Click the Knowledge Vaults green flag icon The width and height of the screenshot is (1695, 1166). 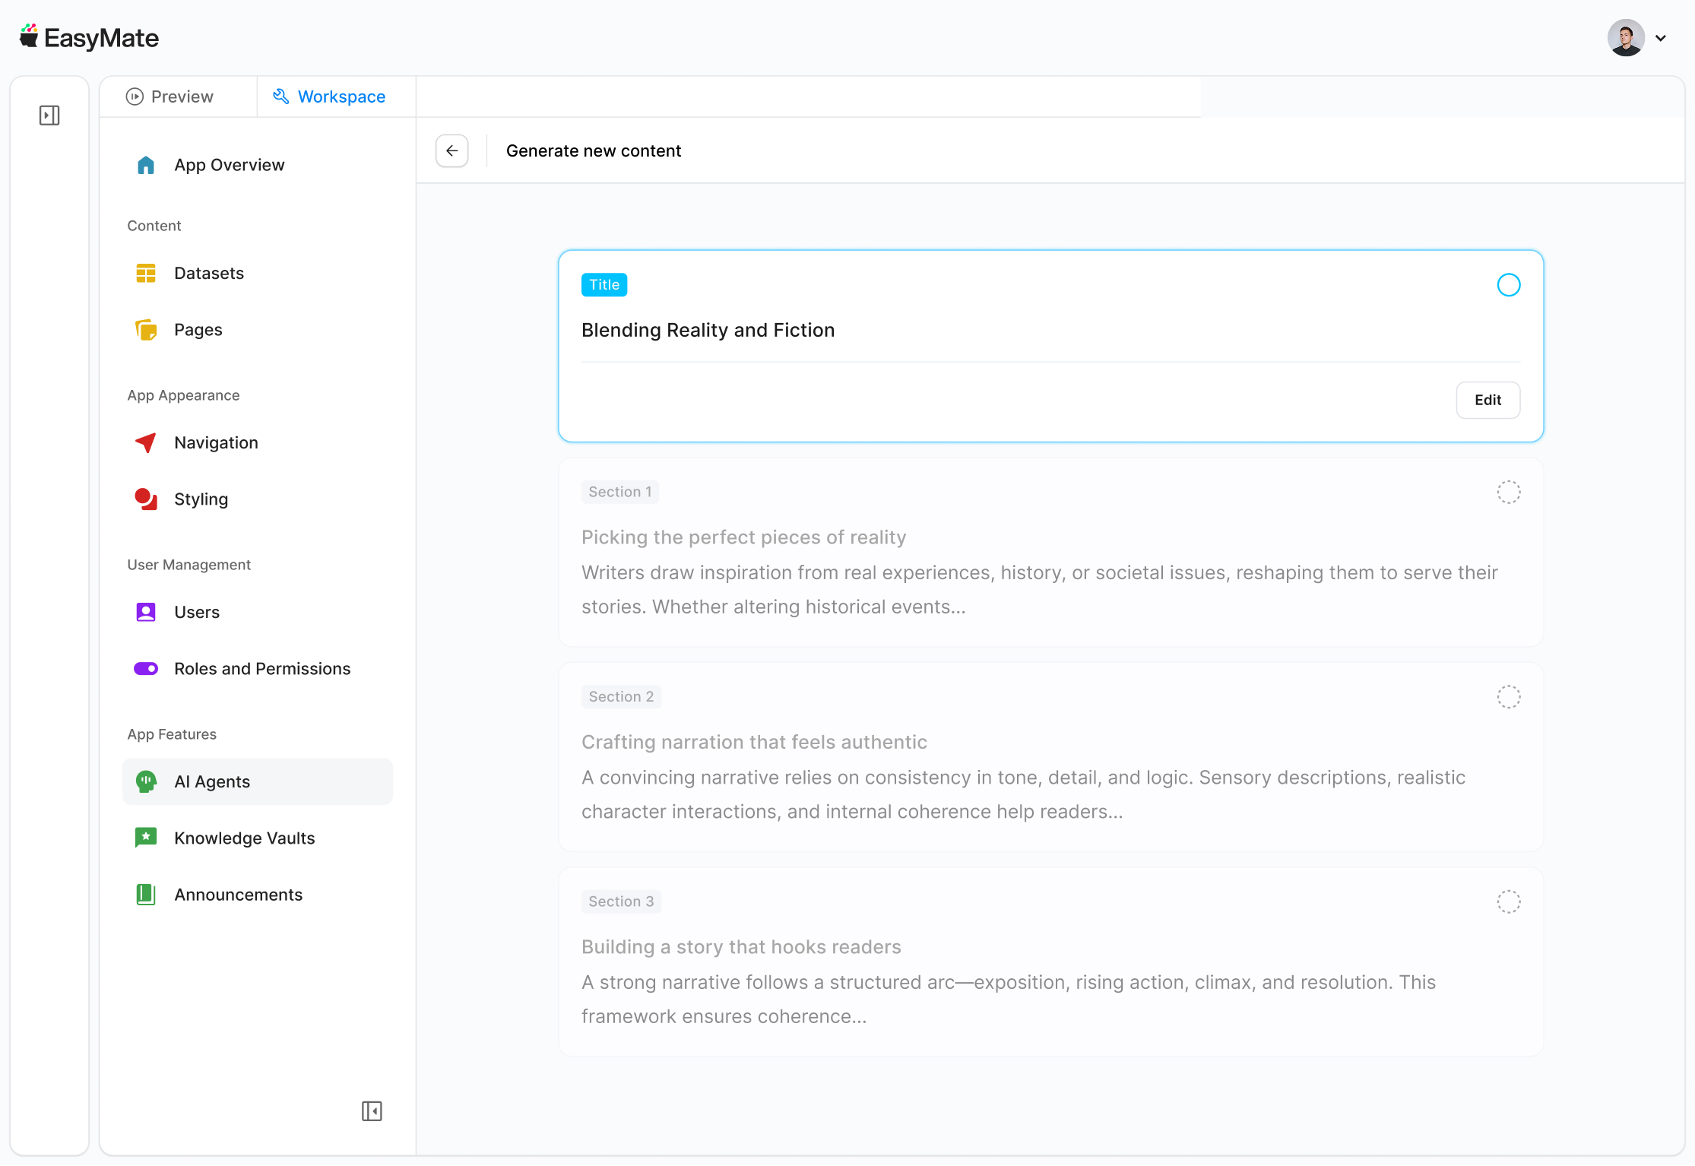[146, 838]
